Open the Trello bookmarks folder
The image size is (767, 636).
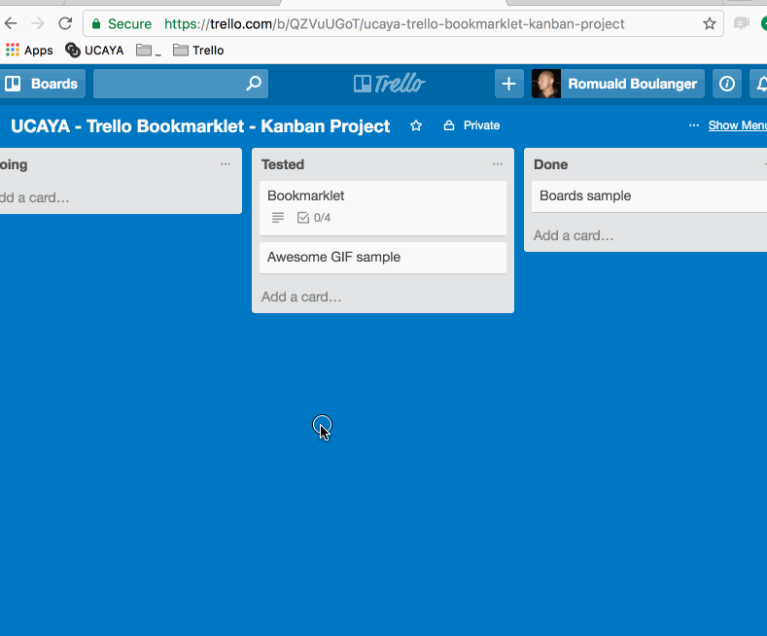tap(198, 50)
